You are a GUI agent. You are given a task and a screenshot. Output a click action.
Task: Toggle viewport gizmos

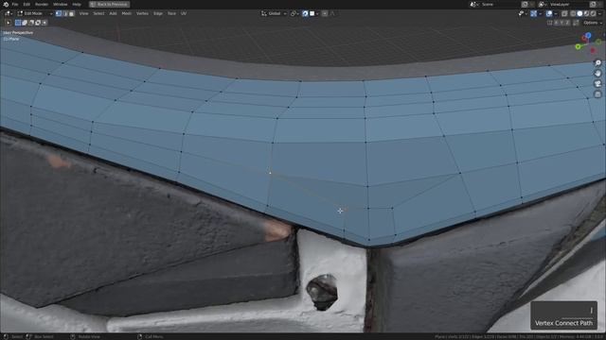[x=534, y=13]
